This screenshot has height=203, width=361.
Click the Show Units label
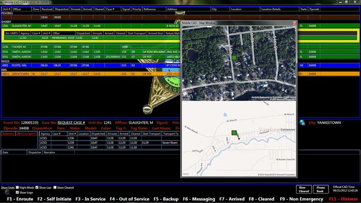pos(8,187)
